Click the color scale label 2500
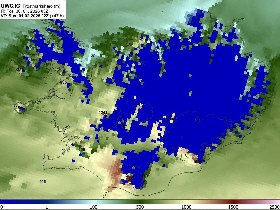 (x=275, y=207)
